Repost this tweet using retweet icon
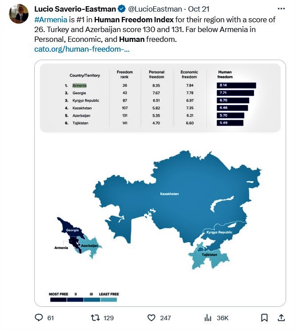The width and height of the screenshot is (295, 330). pyautogui.click(x=95, y=318)
